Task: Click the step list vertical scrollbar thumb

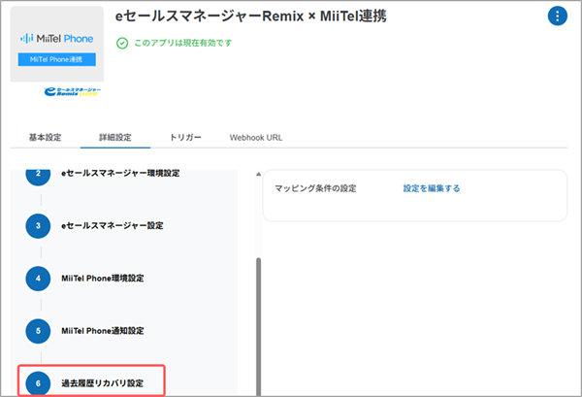Action: click(258, 327)
